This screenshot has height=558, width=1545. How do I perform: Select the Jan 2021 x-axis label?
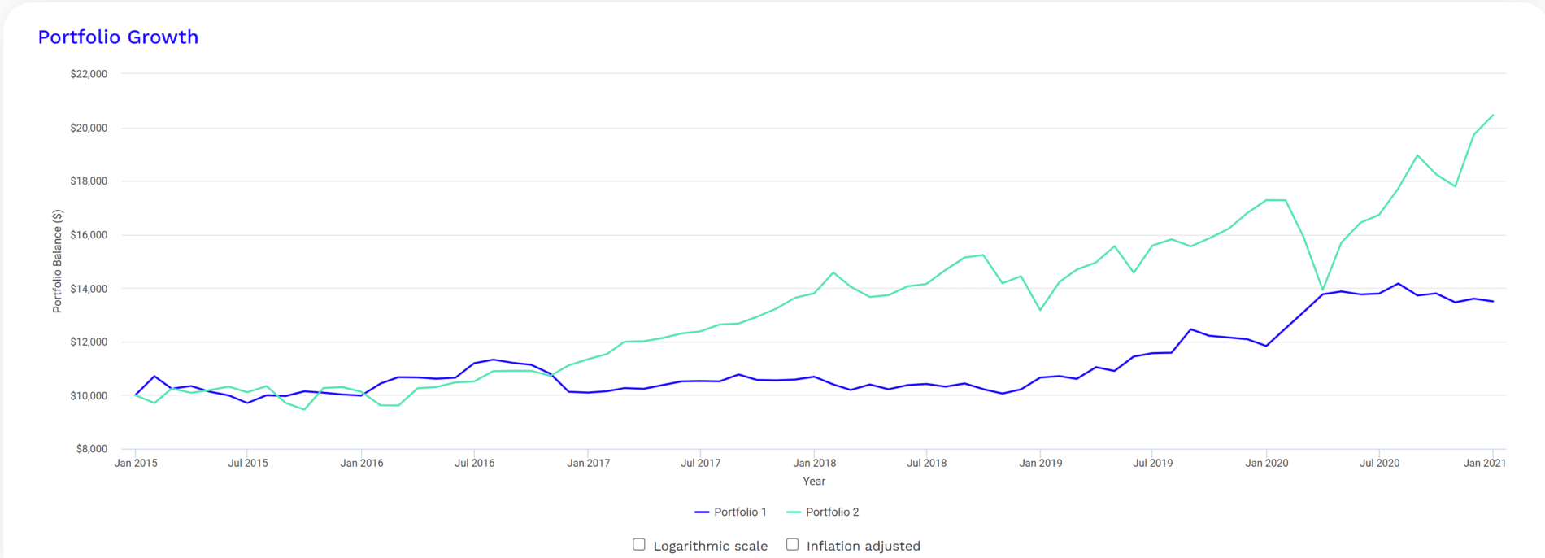click(x=1484, y=463)
